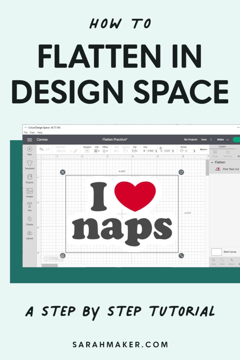The height and width of the screenshot is (360, 240).
Task: Create a New project with plus icon
Action: pos(30,150)
